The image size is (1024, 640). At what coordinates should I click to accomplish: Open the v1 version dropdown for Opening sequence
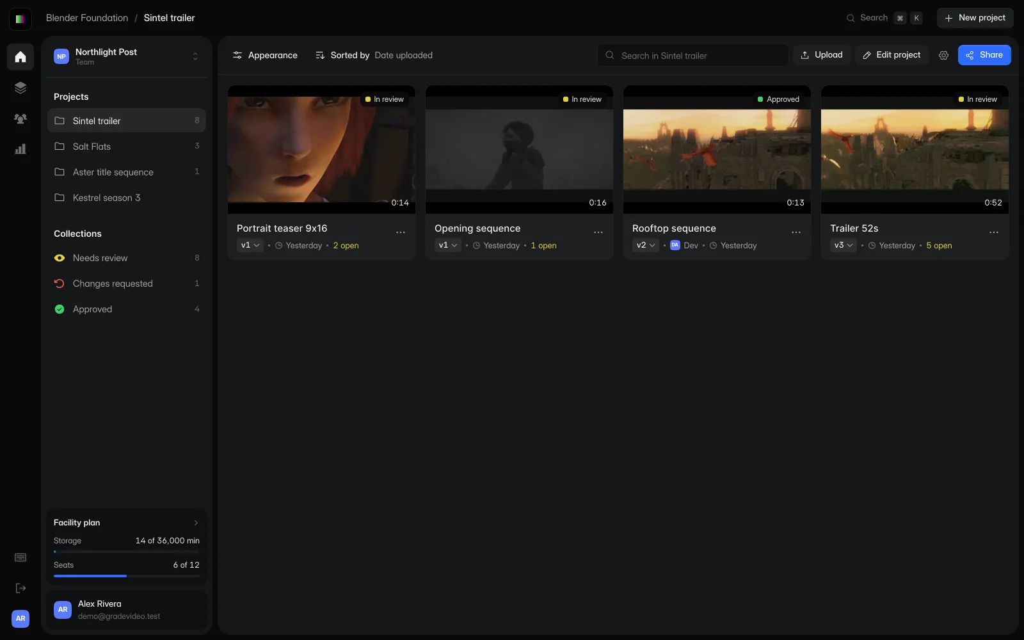448,245
